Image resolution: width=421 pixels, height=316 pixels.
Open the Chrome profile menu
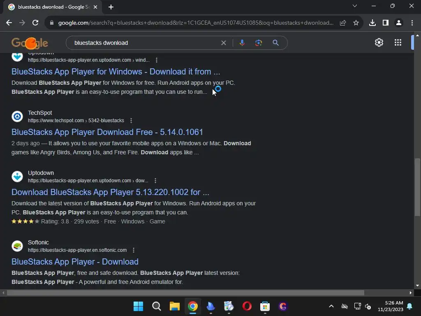tap(399, 23)
